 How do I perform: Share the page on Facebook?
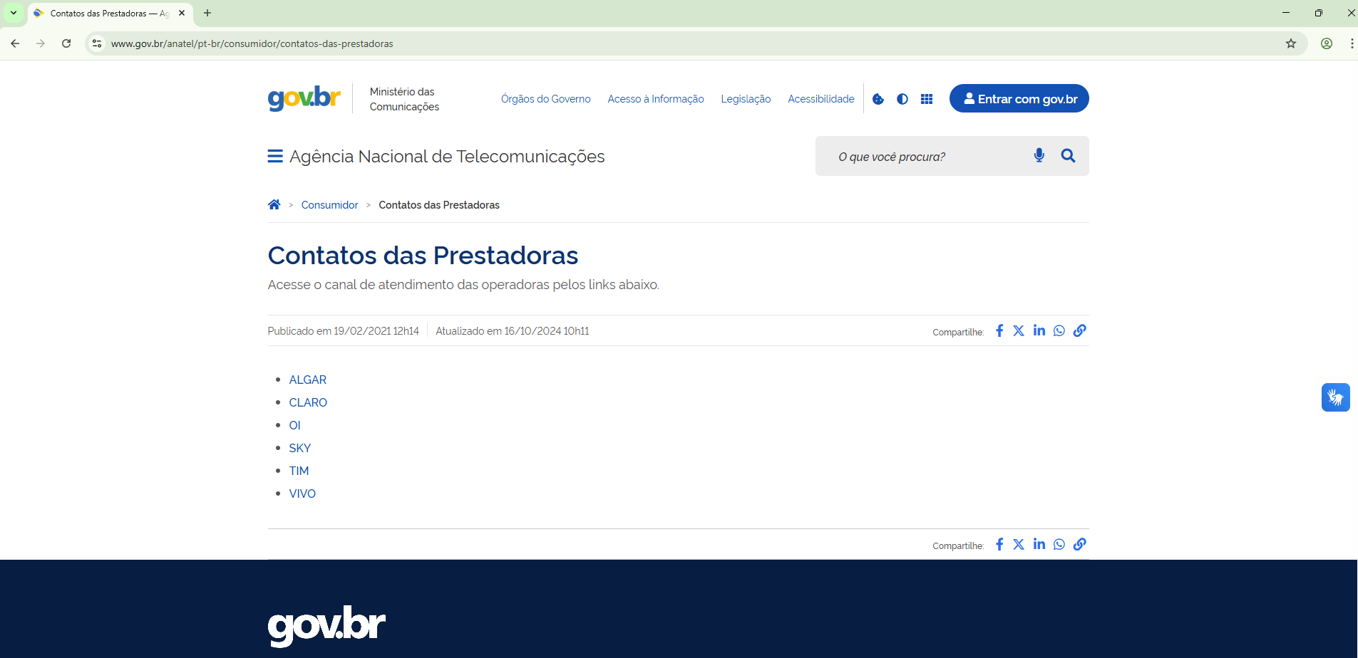tap(999, 330)
